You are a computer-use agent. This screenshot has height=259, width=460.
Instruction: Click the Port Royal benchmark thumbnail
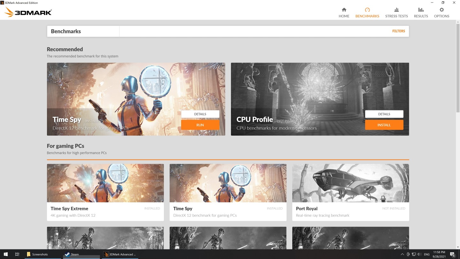pyautogui.click(x=350, y=183)
